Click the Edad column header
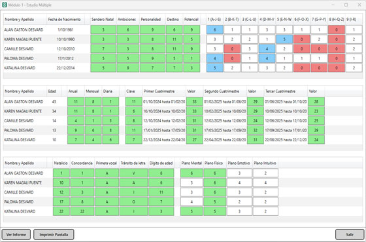 pyautogui.click(x=54, y=92)
